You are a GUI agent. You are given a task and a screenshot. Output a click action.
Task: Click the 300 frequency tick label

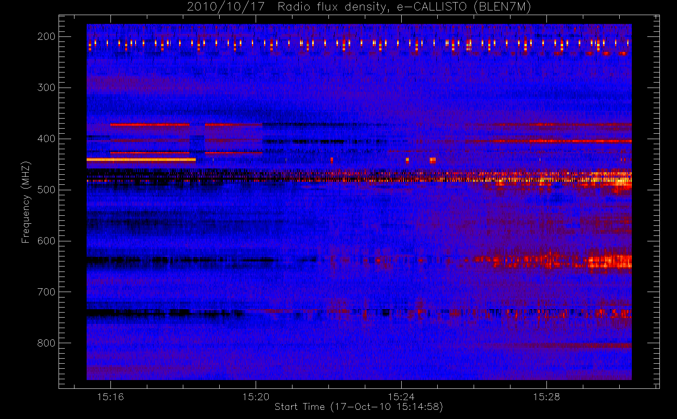pyautogui.click(x=46, y=88)
